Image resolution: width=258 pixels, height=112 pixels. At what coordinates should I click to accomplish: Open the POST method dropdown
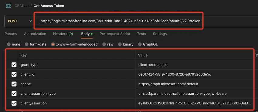(20, 21)
